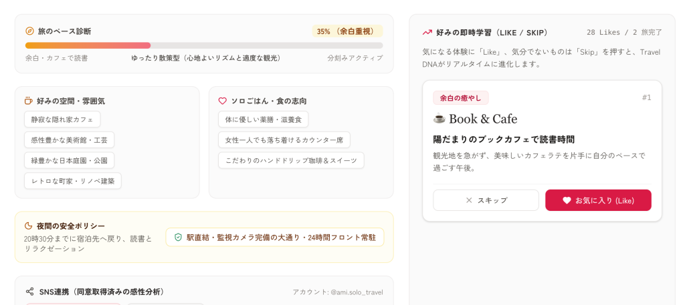Click the 分刻みアクティブ scale label
The height and width of the screenshot is (305, 685).
coord(355,58)
